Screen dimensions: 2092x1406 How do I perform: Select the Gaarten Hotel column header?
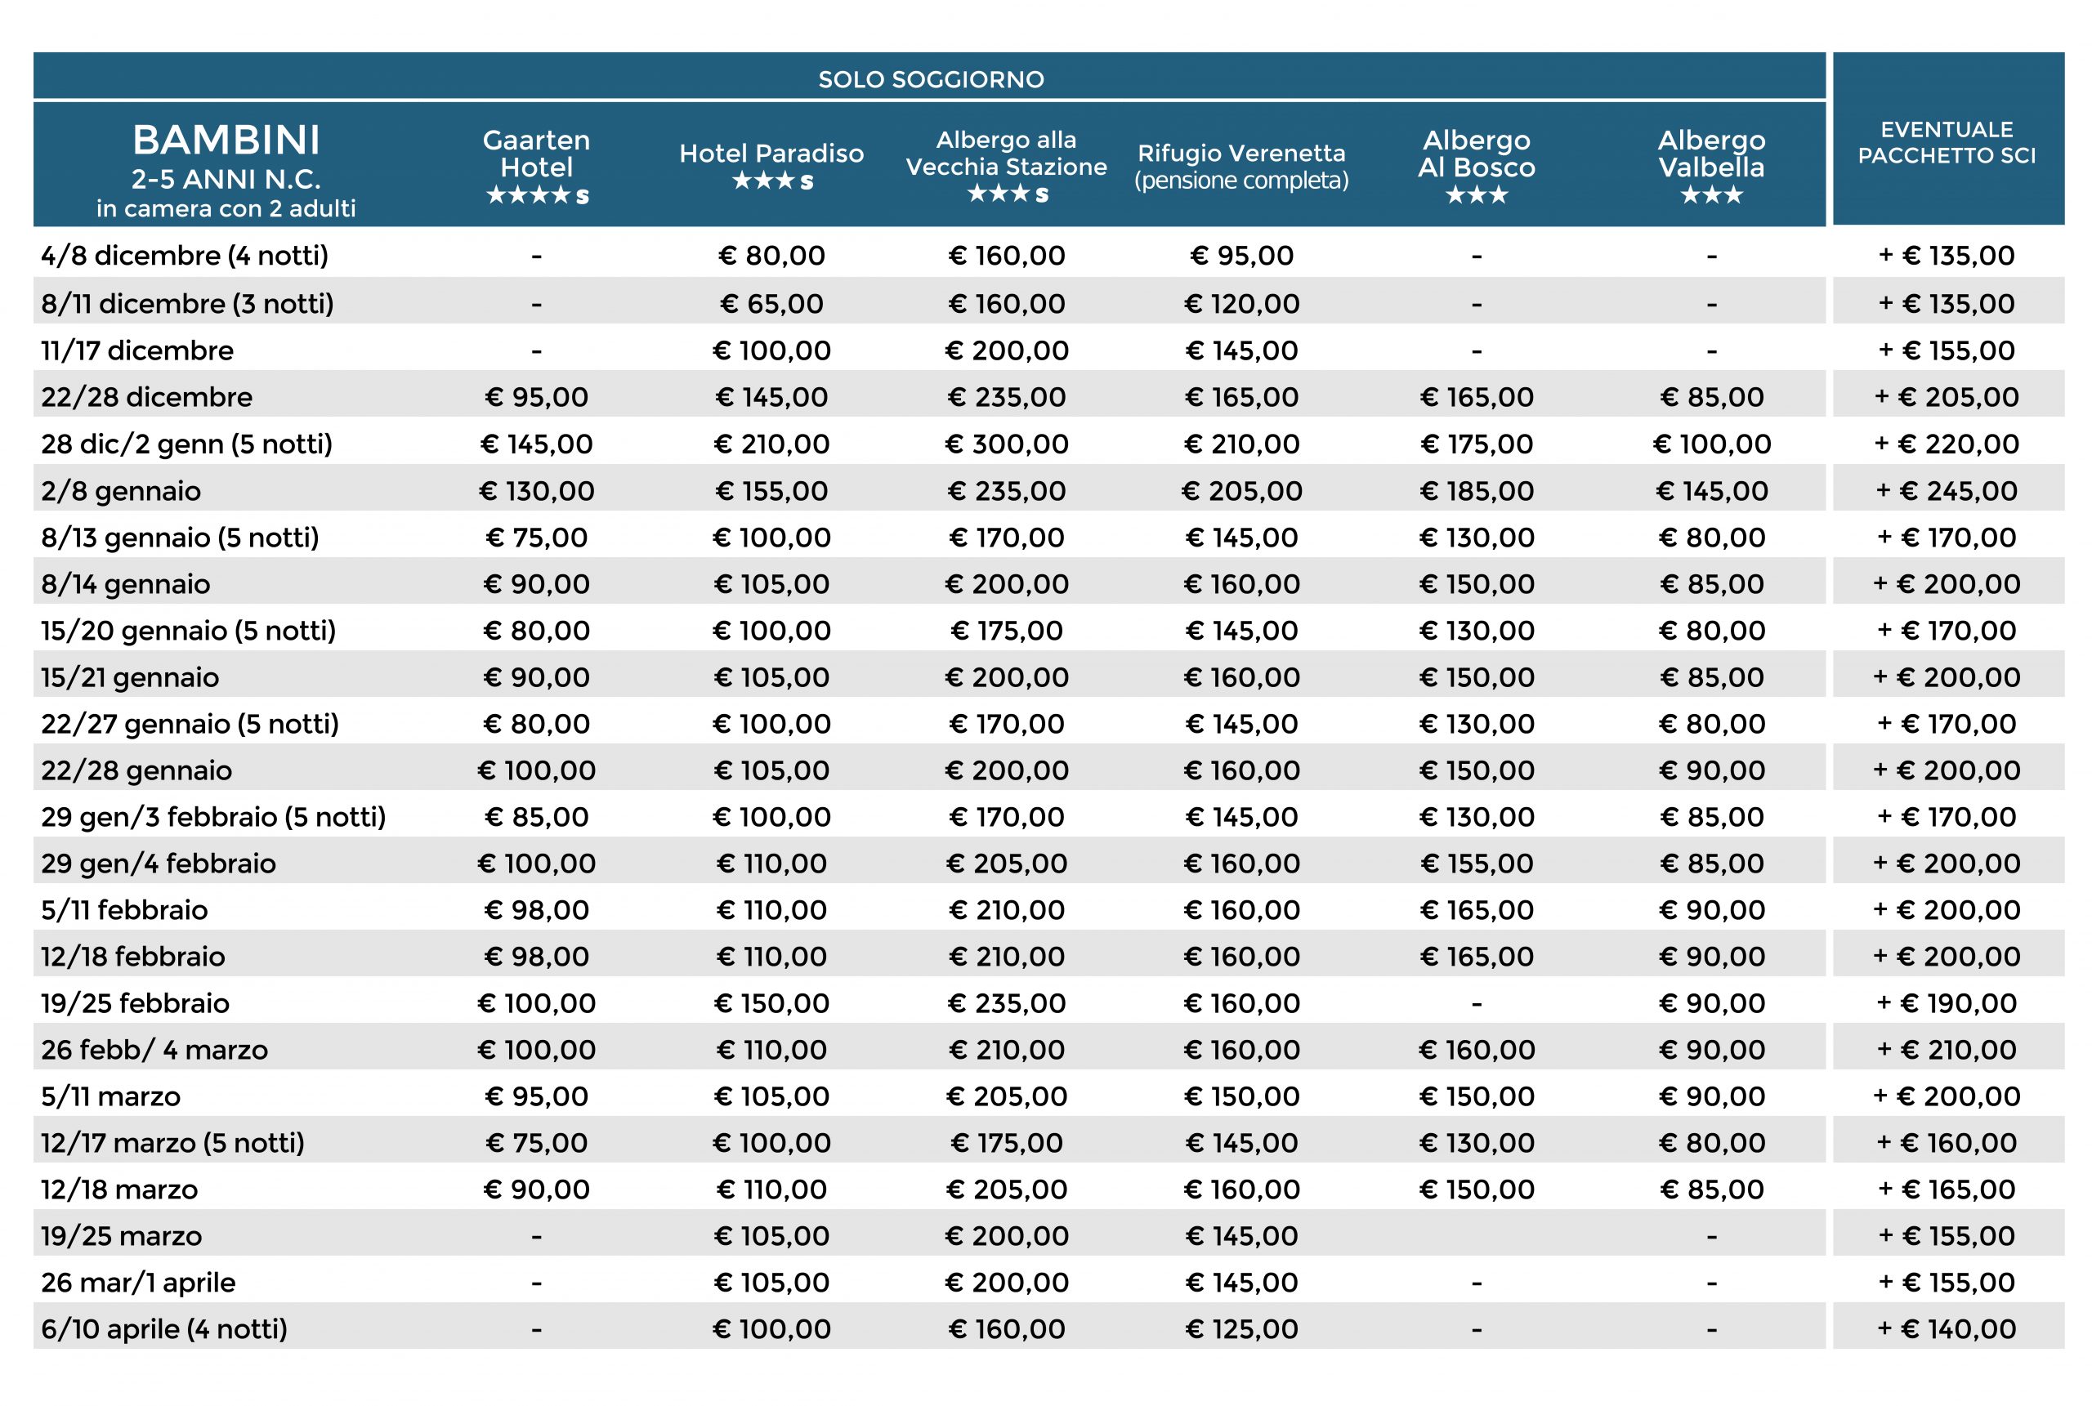point(536,167)
